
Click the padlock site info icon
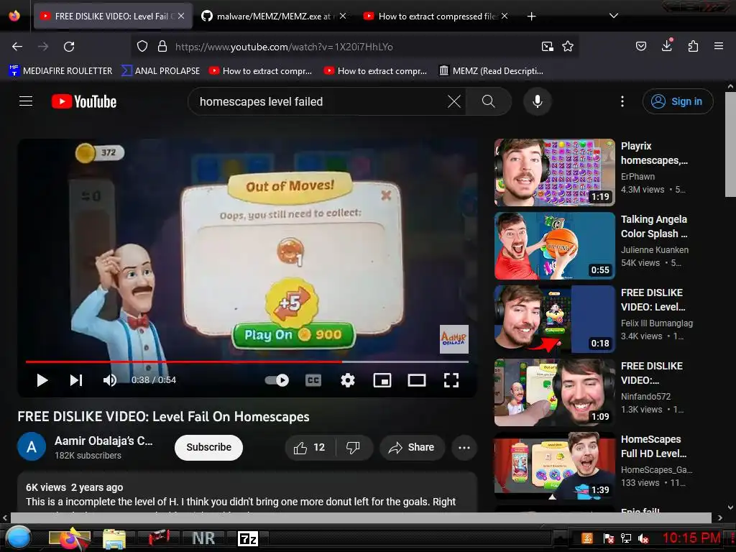[x=162, y=46]
